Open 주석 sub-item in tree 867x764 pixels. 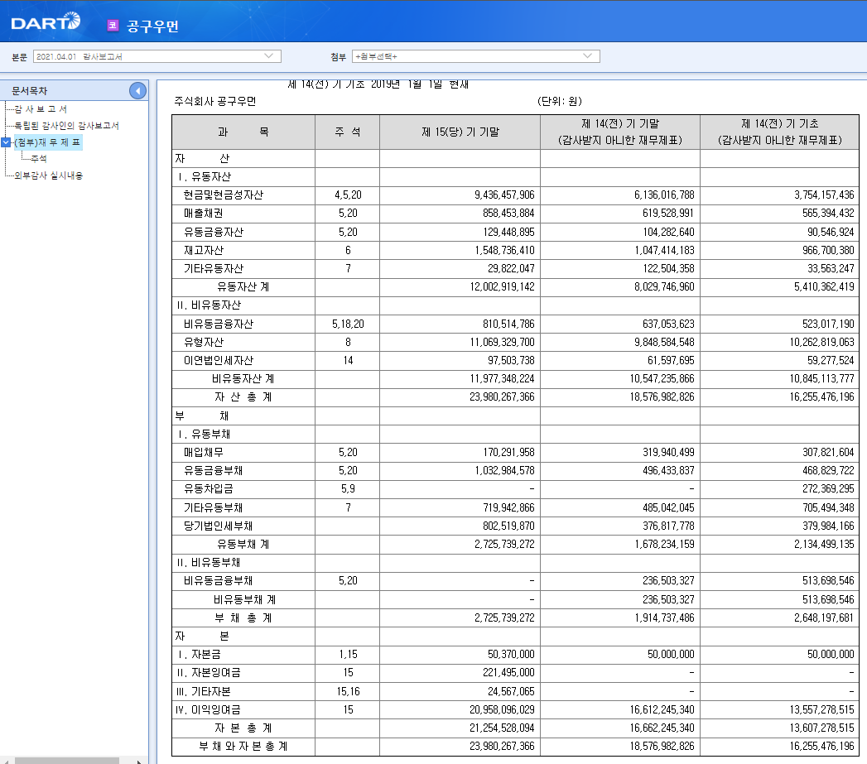point(39,159)
